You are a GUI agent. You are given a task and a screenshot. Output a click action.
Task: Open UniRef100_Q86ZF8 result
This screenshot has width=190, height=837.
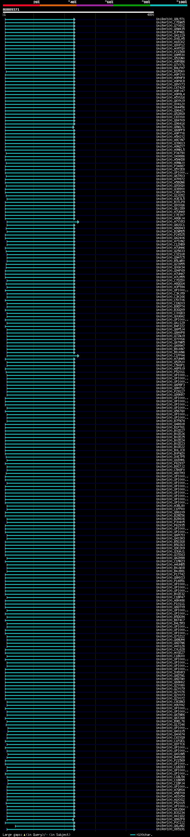click(170, 819)
